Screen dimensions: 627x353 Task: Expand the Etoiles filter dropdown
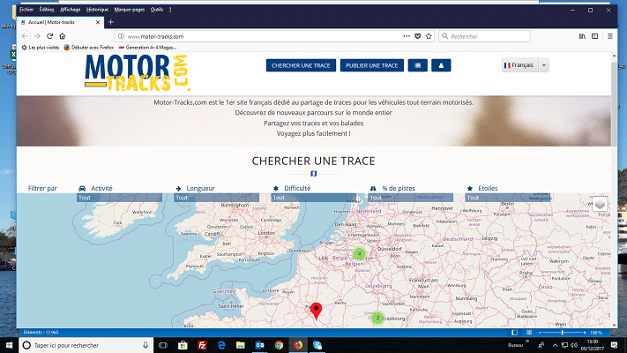click(x=510, y=198)
